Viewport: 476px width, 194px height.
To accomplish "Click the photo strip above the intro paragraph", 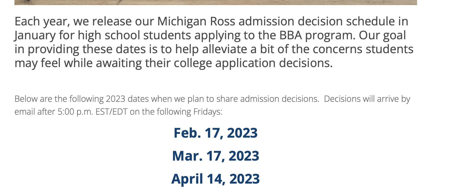I will [x=216, y=2].
